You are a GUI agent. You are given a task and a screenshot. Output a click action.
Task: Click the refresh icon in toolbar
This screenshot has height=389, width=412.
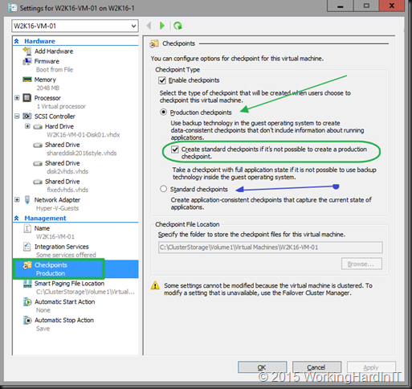click(177, 26)
